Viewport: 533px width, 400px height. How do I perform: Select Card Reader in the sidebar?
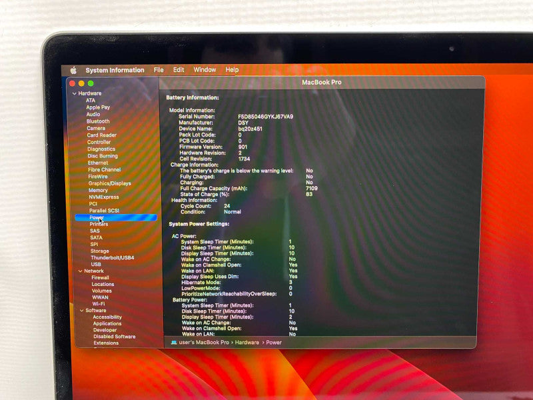[102, 135]
